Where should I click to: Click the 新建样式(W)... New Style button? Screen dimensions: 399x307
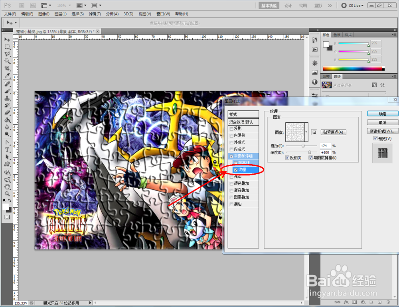[x=383, y=131]
